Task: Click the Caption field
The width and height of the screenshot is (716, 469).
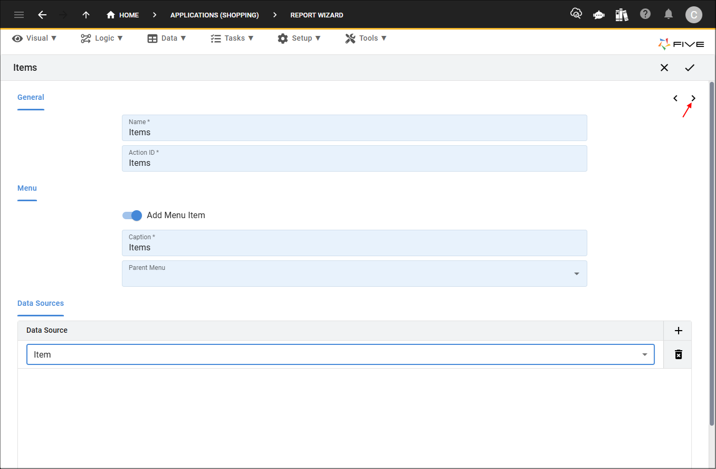Action: click(x=354, y=243)
